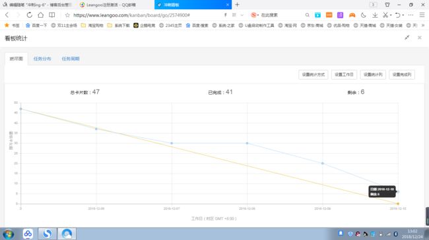
Task: Open the blue round browser taskbar icon
Action: tap(67, 233)
